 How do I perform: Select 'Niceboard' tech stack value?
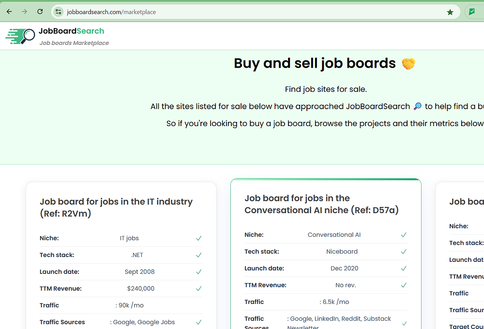(342, 252)
